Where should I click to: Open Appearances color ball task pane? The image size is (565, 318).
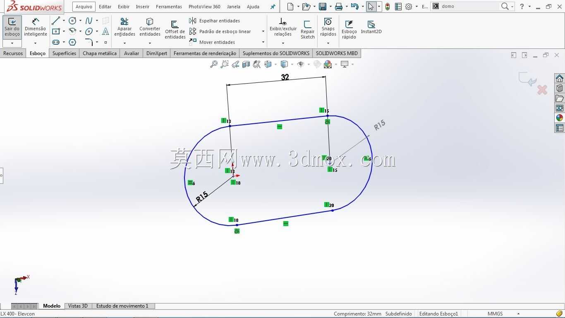click(560, 118)
